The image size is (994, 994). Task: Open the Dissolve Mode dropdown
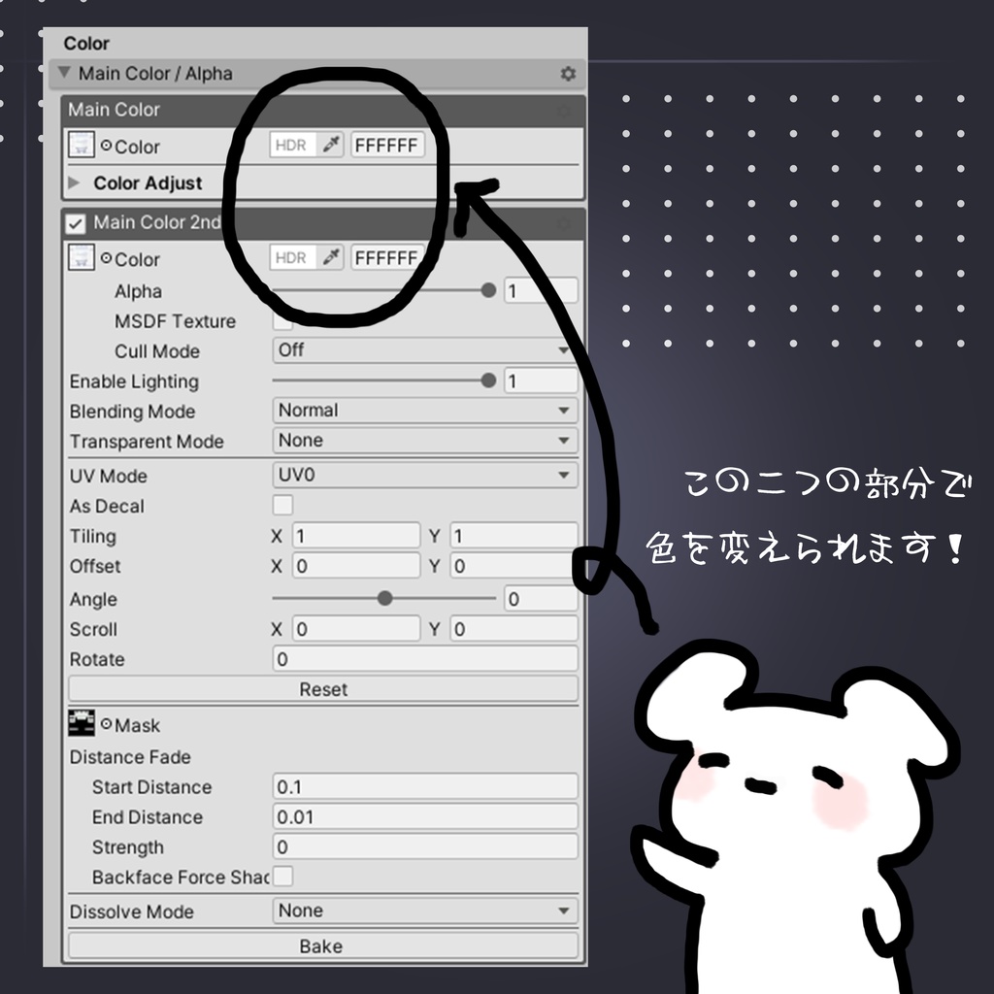coord(425,911)
